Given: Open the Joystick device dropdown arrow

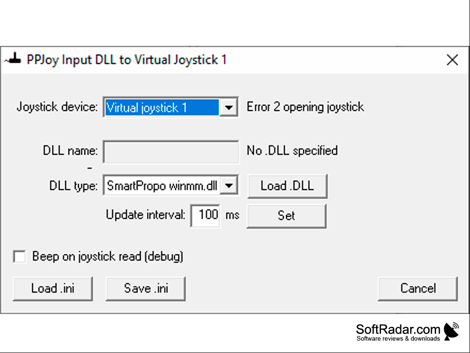Looking at the screenshot, I should (229, 107).
